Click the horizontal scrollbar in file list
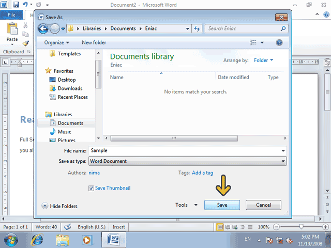 (174, 138)
